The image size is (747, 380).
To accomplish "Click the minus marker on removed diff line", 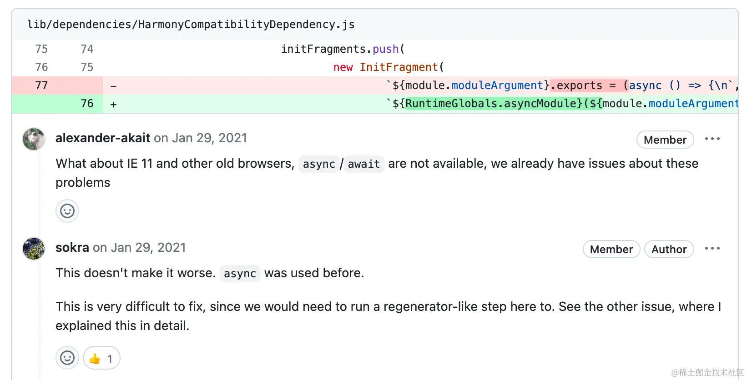I will click(114, 86).
